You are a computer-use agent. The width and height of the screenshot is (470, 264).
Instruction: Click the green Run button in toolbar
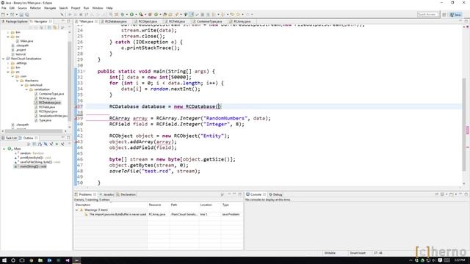[131, 15]
